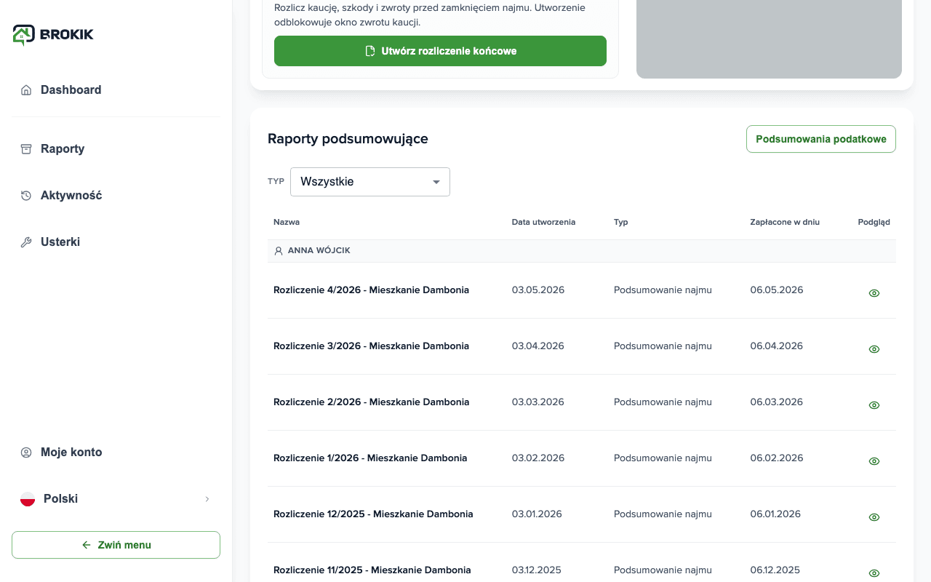Click the Dashboard home icon
The height and width of the screenshot is (582, 931).
(26, 90)
